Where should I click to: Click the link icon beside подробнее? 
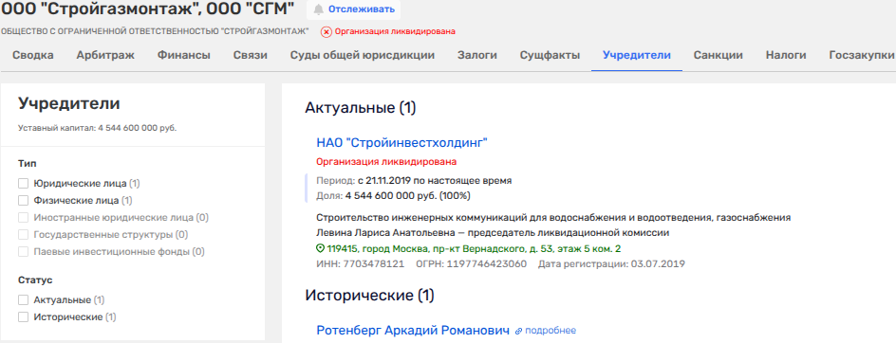pyautogui.click(x=519, y=331)
